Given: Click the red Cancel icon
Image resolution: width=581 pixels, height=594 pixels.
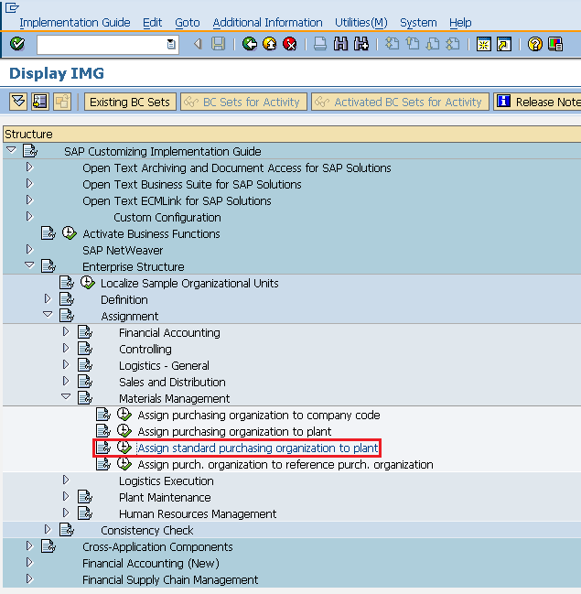Looking at the screenshot, I should (290, 44).
